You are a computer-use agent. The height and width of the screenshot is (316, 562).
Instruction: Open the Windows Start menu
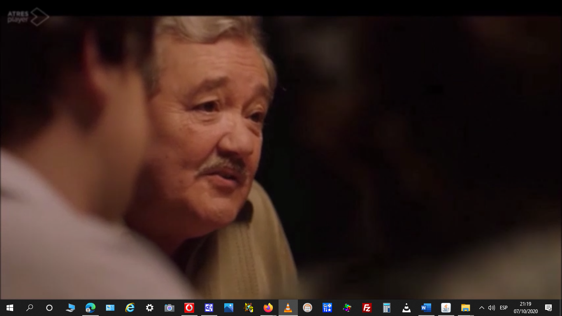[x=10, y=308]
